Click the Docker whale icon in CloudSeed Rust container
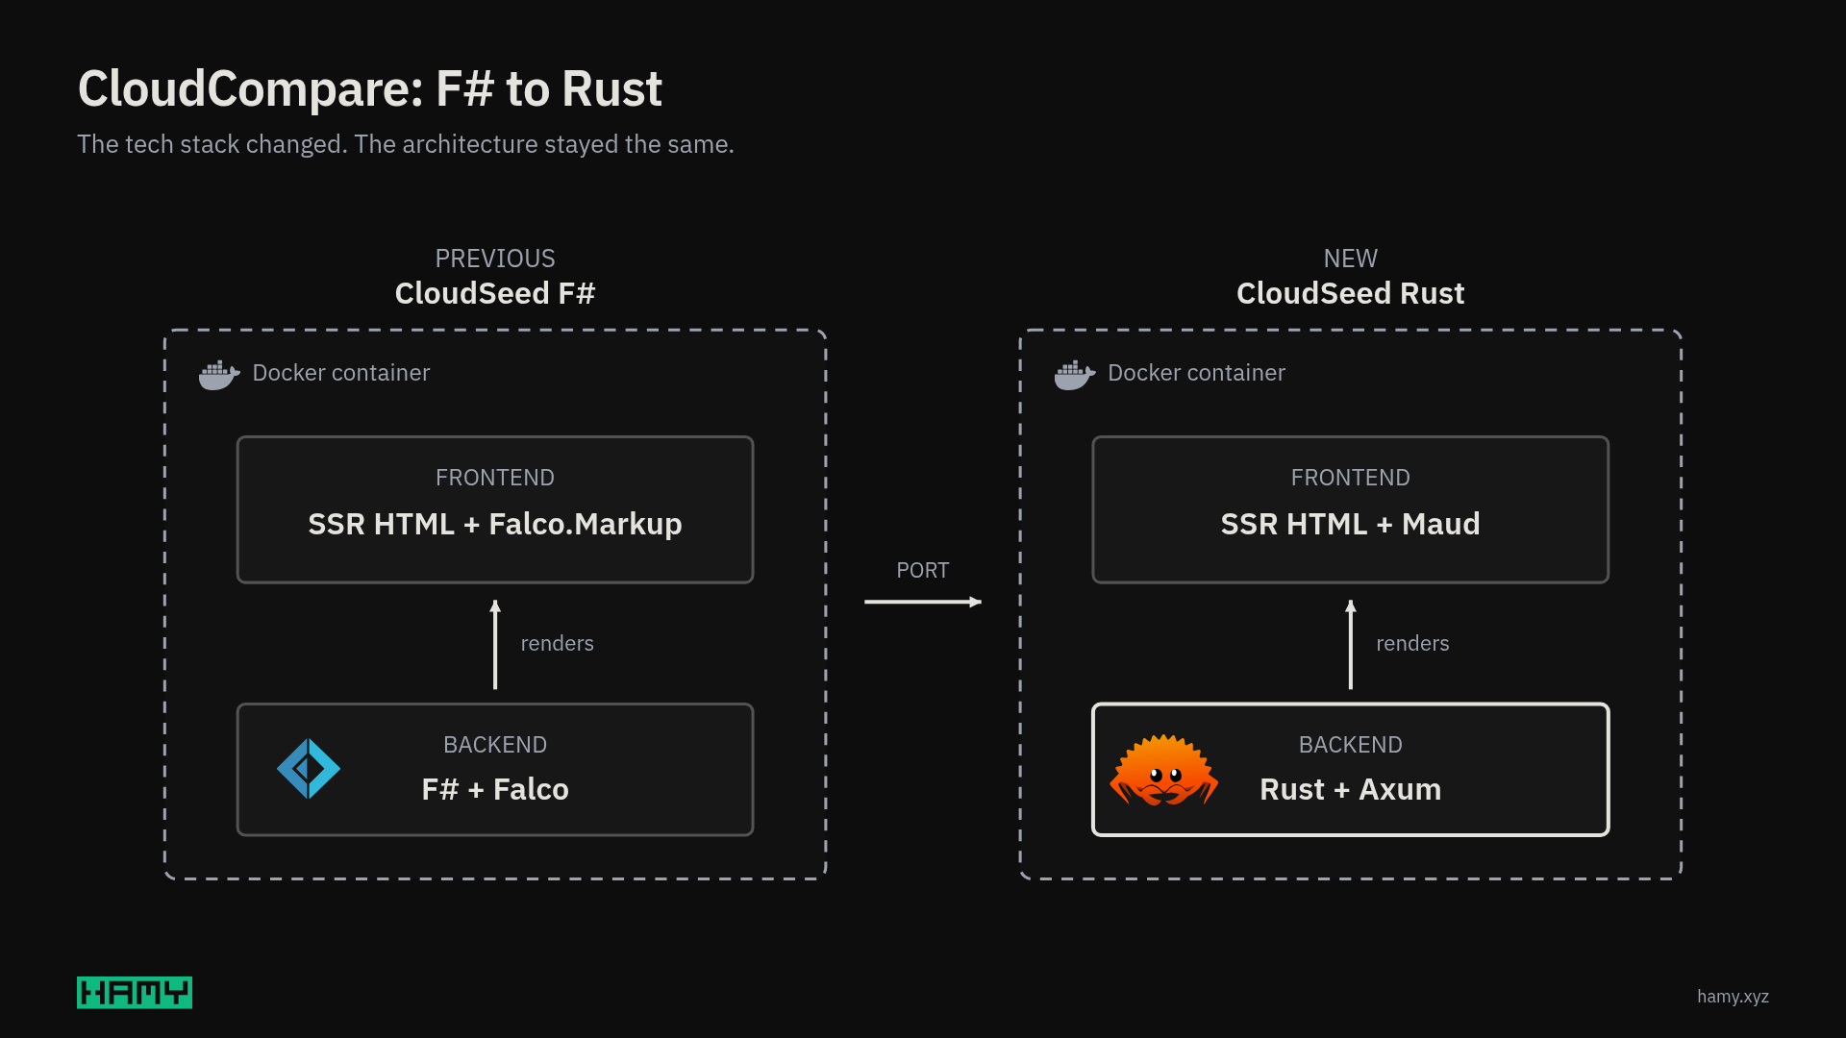 1075,374
